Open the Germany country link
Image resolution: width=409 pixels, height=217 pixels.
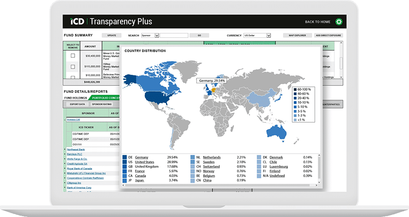click(x=142, y=157)
